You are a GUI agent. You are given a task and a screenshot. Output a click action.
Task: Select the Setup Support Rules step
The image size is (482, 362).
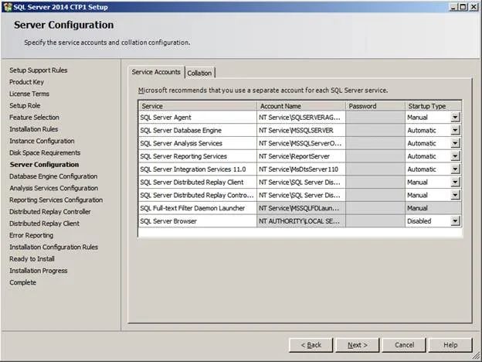click(39, 70)
